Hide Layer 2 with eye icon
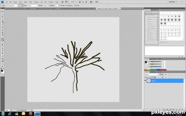Viewport: 186px width, 116px height. tap(145, 81)
